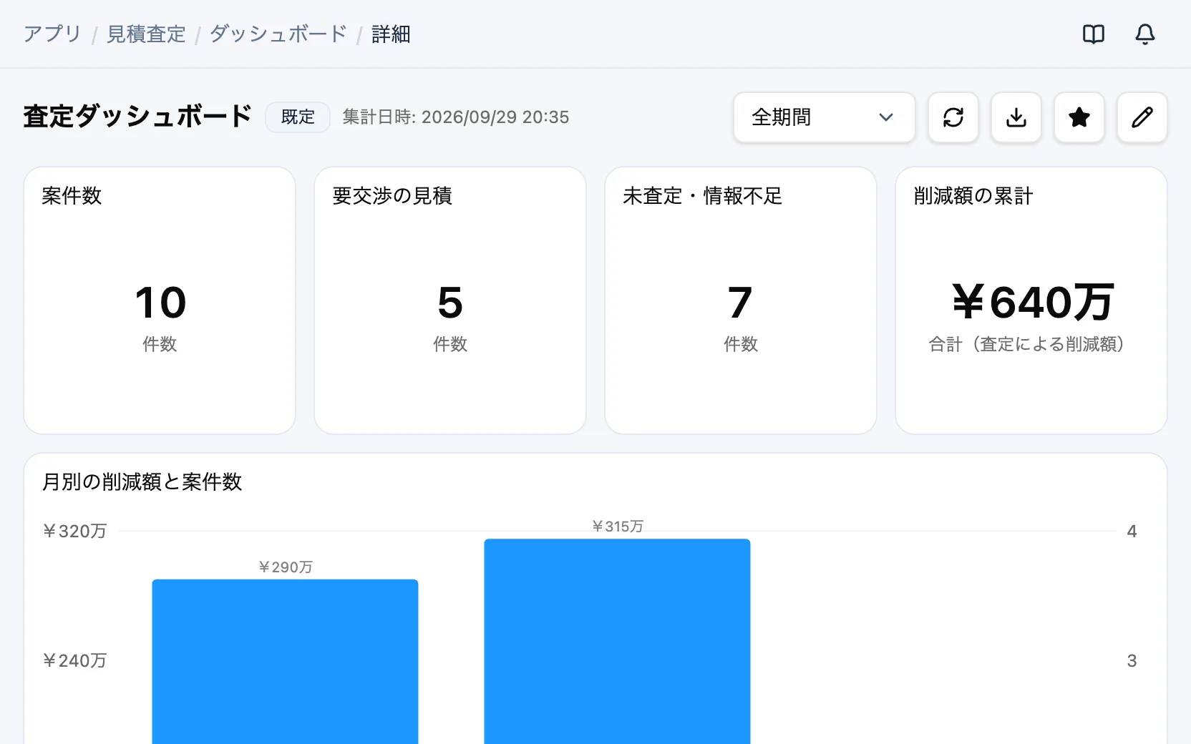Click the 既定 badge

click(x=298, y=117)
